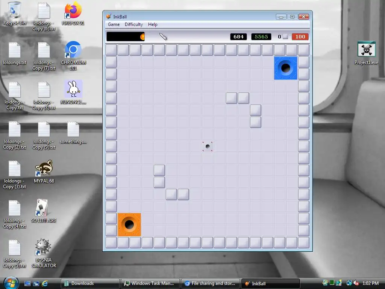Screen dimensions: 385x289
Task: Click the gray ball count square indicator
Action: pos(285,37)
